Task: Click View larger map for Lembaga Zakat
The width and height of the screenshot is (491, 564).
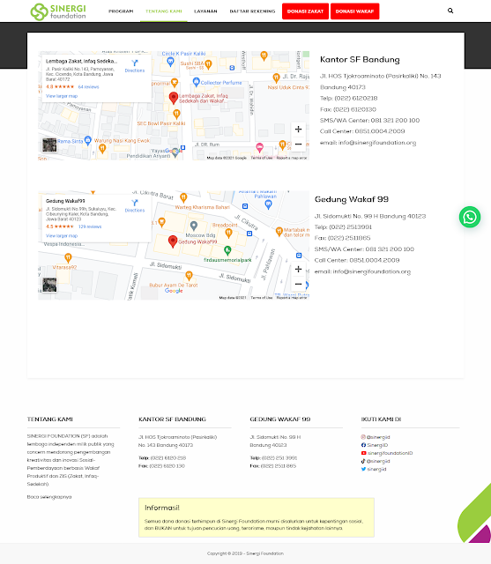Action: [62, 96]
